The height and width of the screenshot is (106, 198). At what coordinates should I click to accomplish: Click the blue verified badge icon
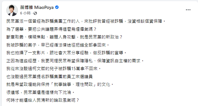(57, 7)
